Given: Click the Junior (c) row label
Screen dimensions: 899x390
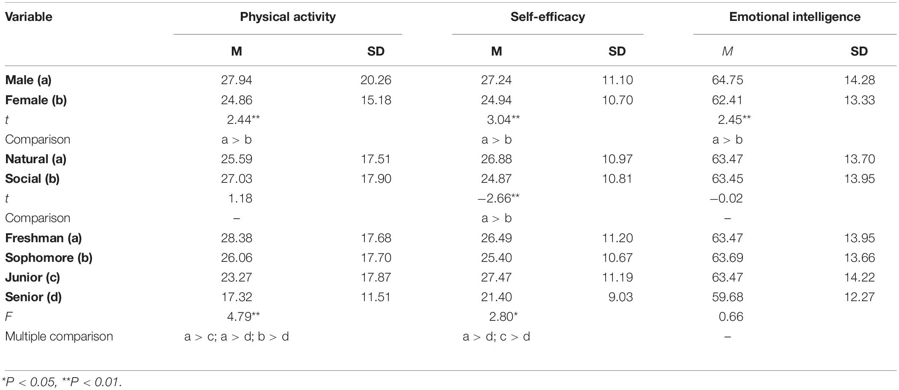Looking at the screenshot, I should pyautogui.click(x=33, y=277).
